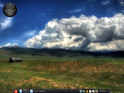Click the analog clock widget on the desktop

(10, 10)
